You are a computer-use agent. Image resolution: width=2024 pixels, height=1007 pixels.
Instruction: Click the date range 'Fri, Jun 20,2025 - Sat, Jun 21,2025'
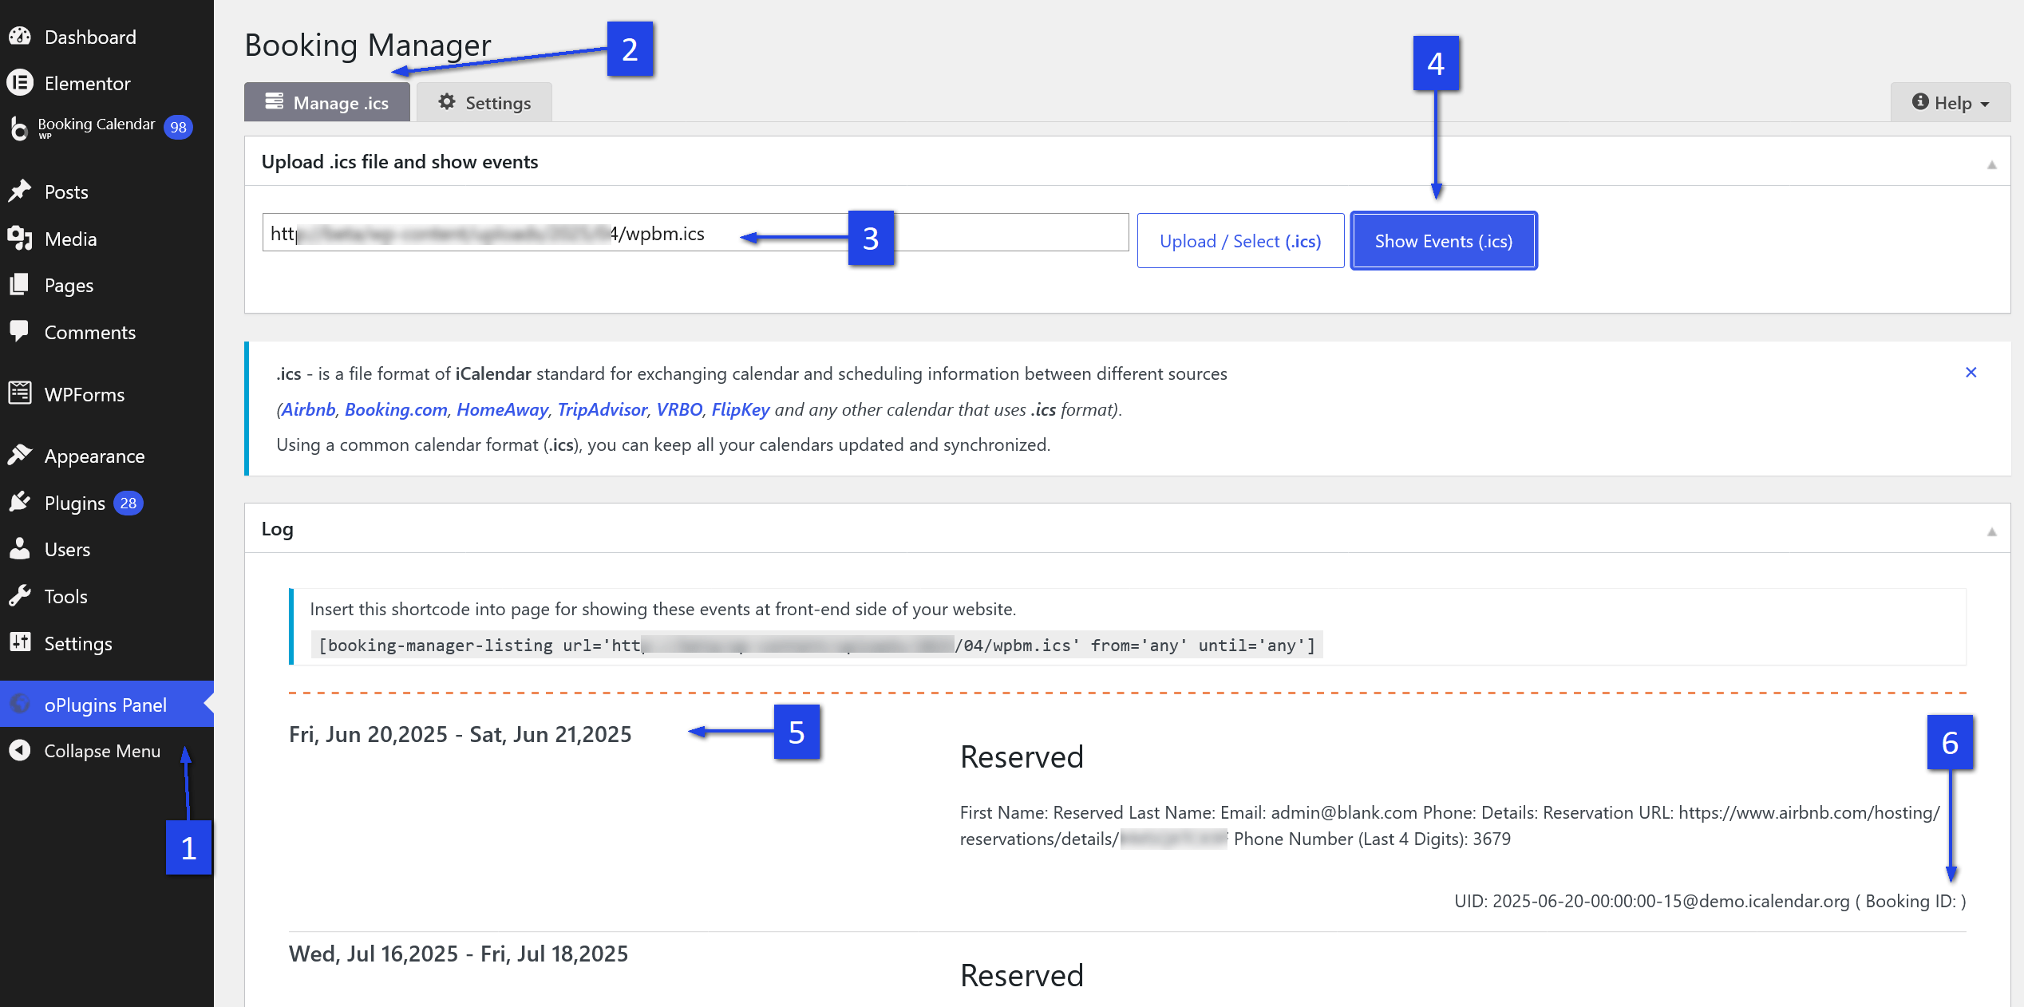[x=460, y=734]
